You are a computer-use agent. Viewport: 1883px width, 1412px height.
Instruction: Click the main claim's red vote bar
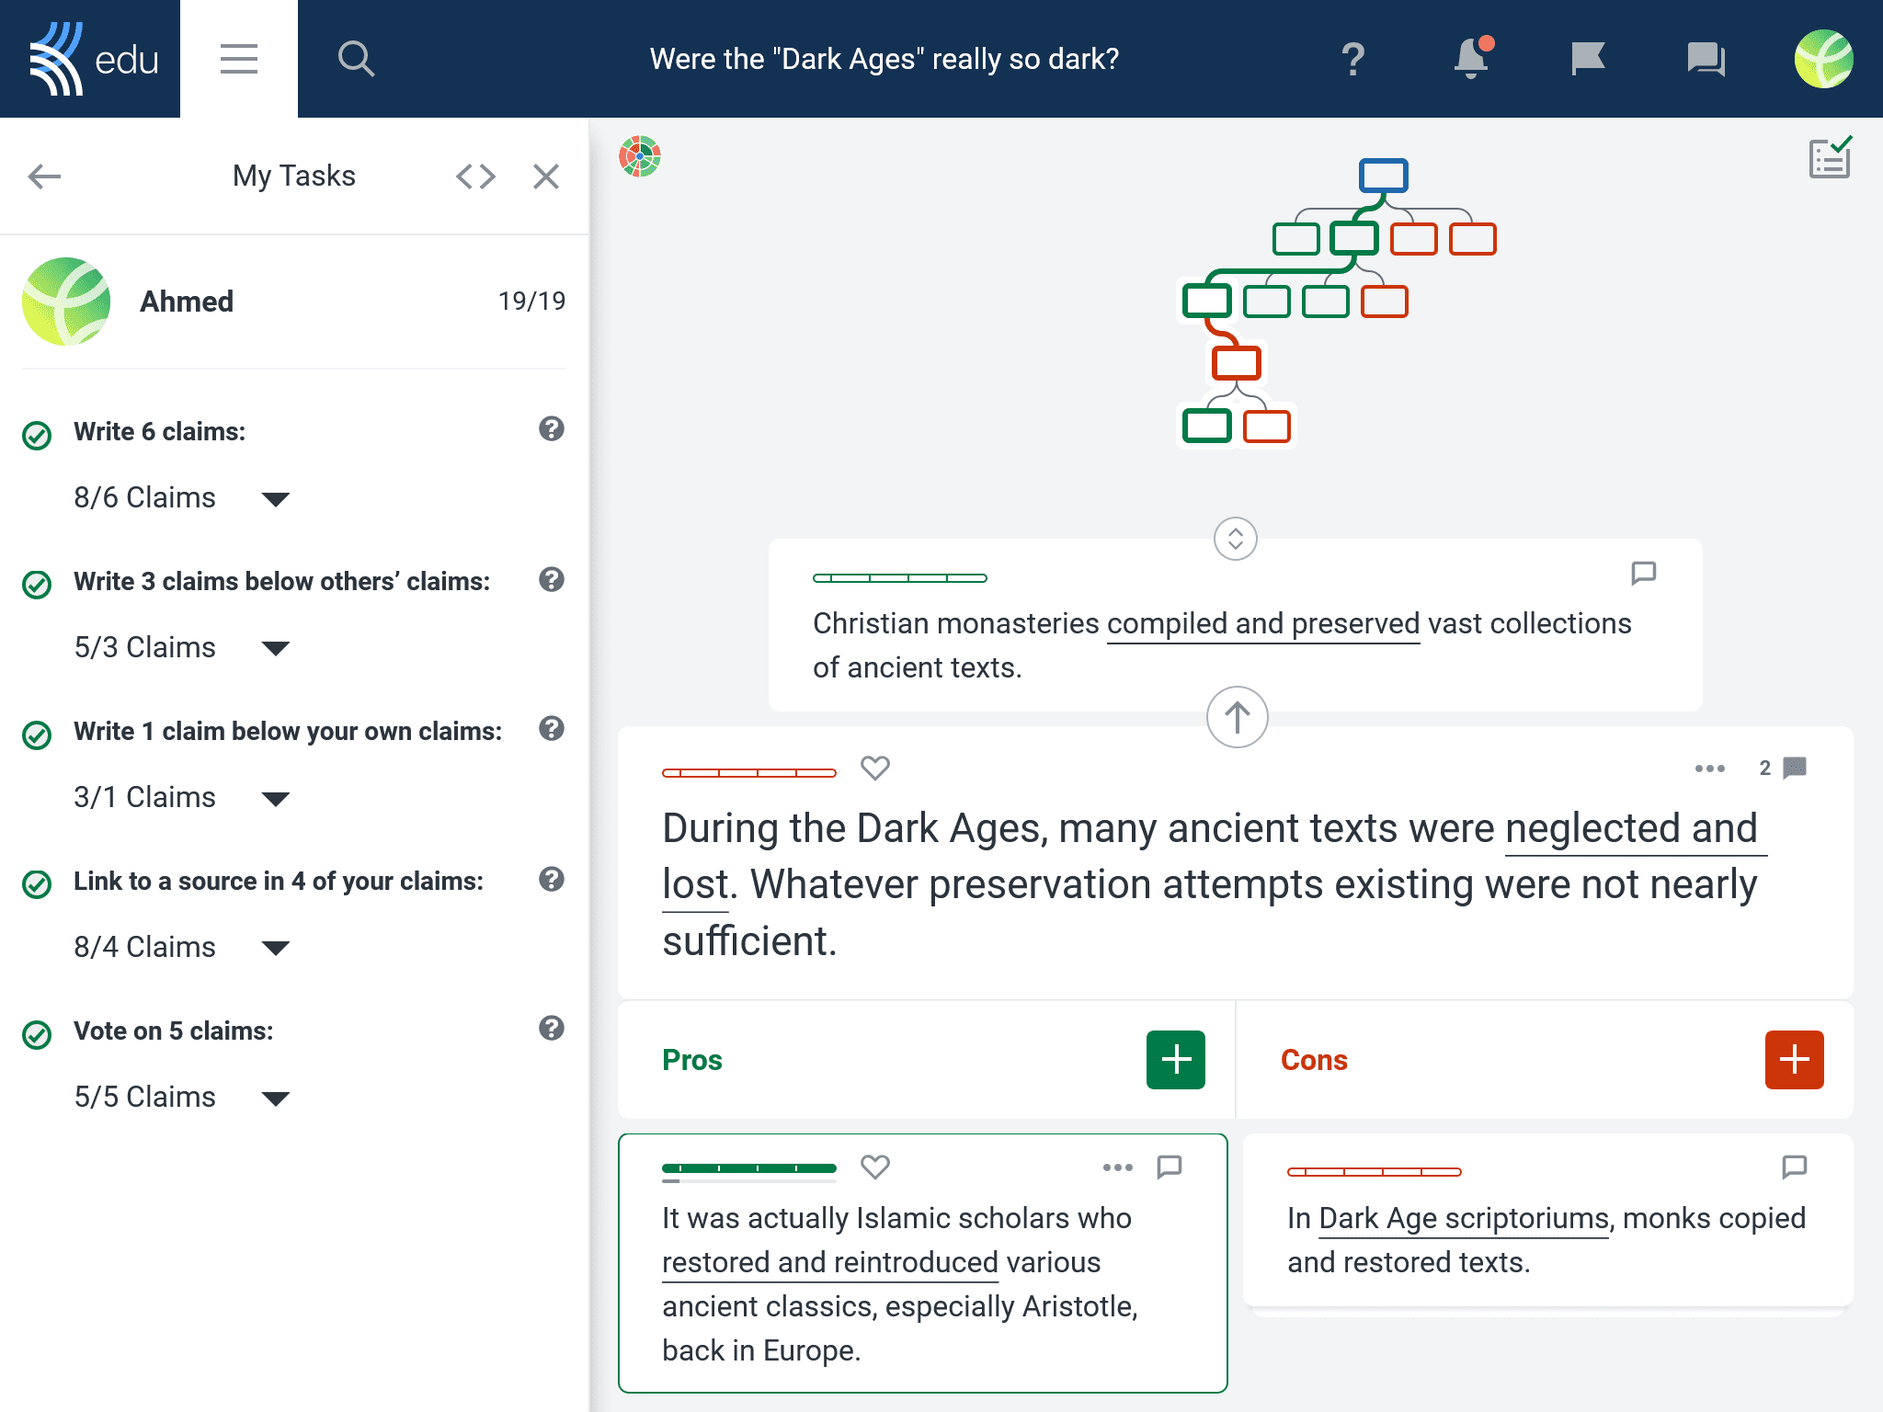[x=749, y=773]
